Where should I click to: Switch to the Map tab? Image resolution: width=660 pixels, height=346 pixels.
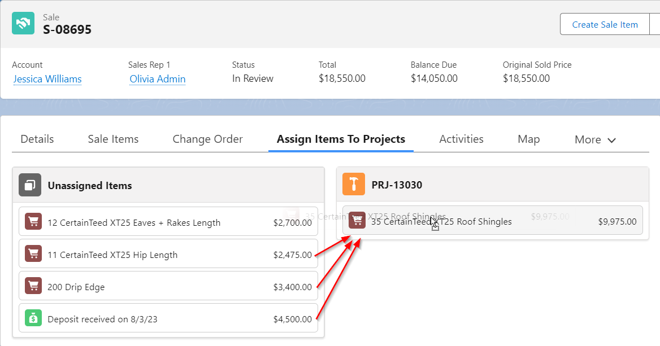click(x=528, y=139)
